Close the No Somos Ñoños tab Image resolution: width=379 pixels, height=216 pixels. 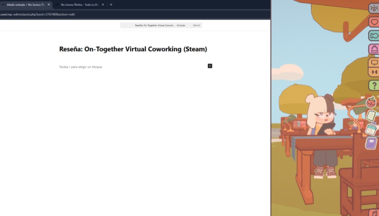103,5
